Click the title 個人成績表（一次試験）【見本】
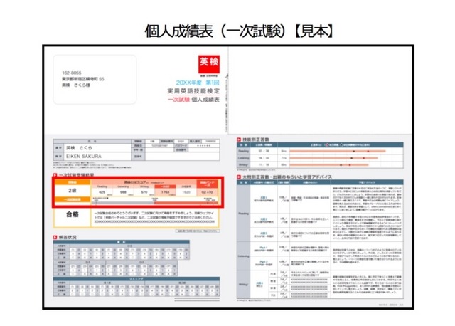455x326 pixels. click(x=240, y=31)
